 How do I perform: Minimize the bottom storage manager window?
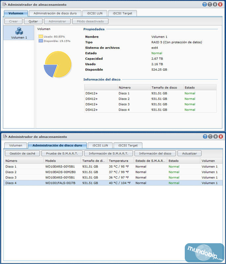(210, 137)
